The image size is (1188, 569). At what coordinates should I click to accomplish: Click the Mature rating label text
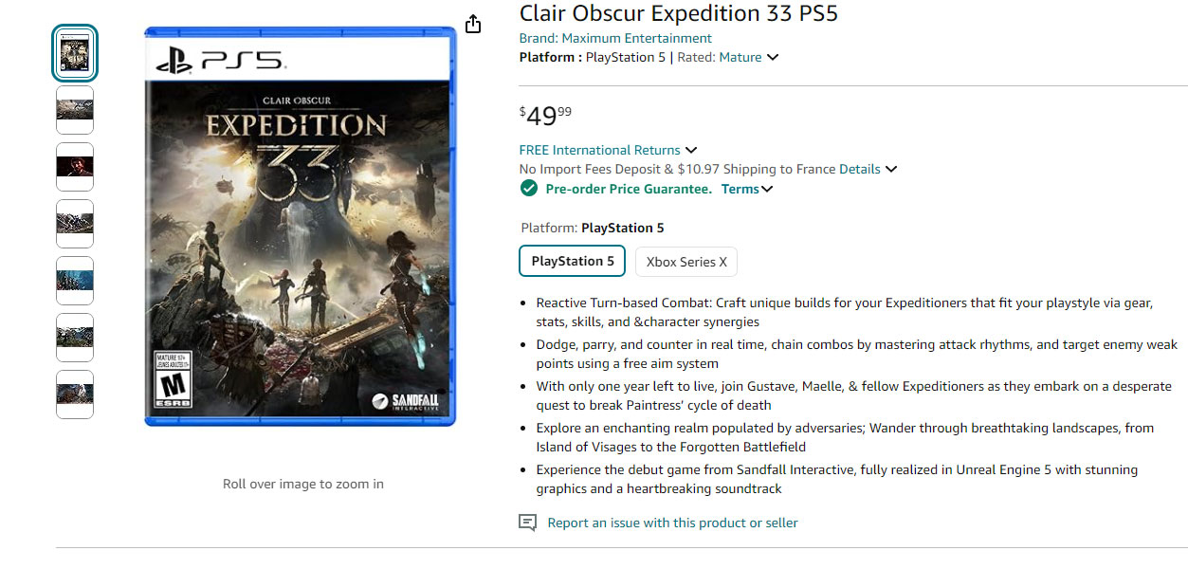(744, 57)
